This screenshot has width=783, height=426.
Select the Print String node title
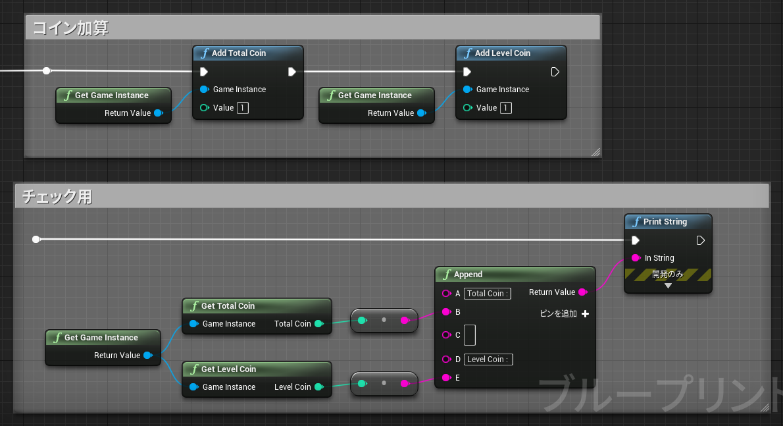665,222
